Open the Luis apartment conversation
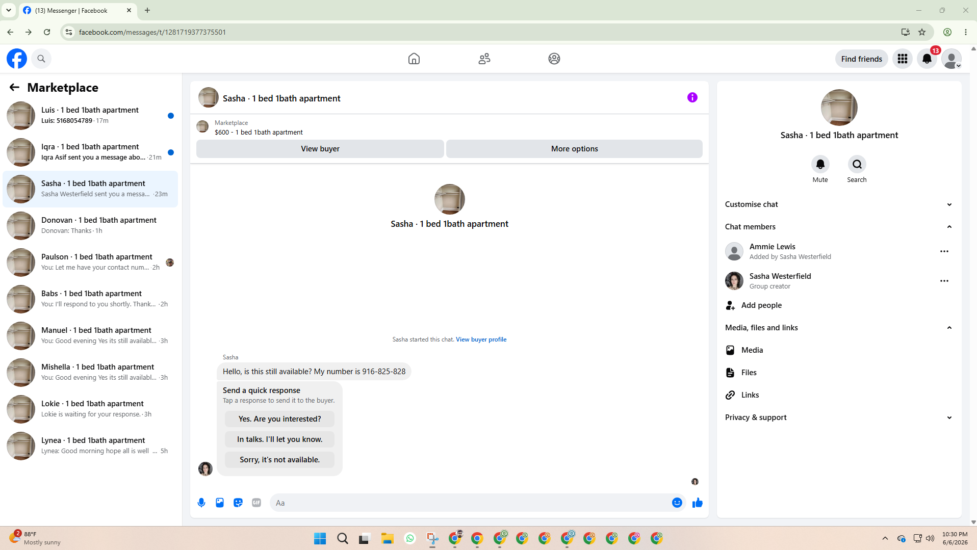This screenshot has height=550, width=977. click(x=91, y=116)
